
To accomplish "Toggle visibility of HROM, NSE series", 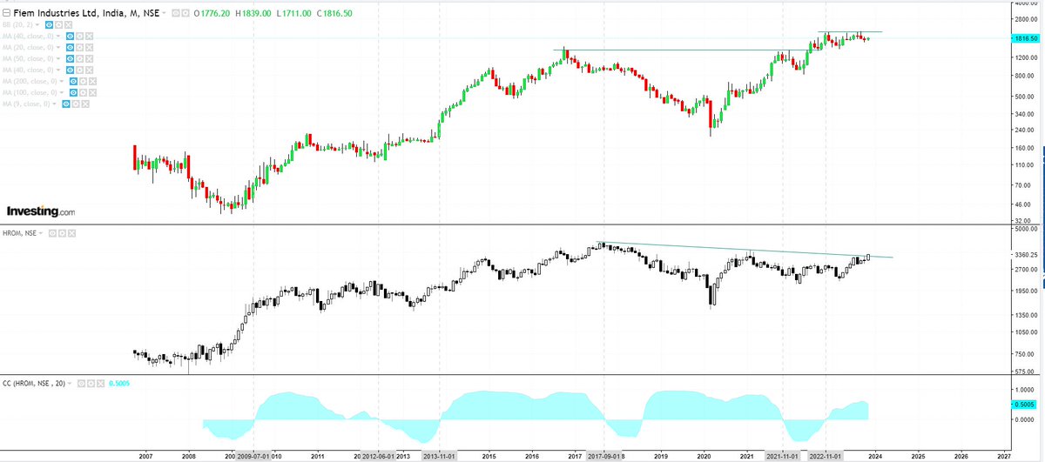I will tap(52, 233).
